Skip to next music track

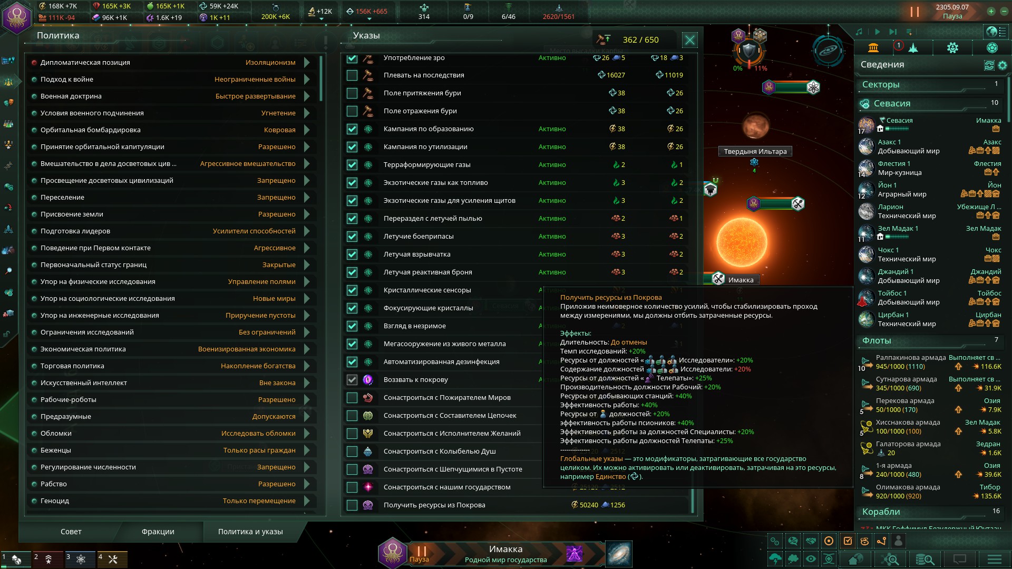pos(893,32)
